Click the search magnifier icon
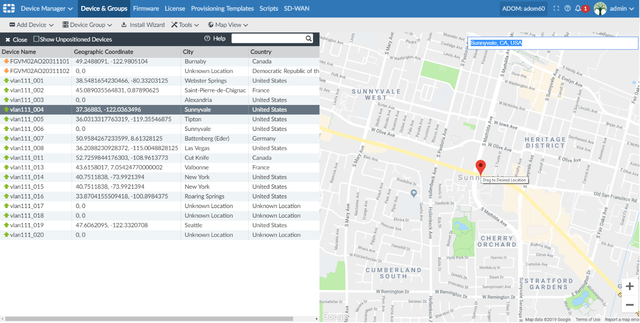The height and width of the screenshot is (323, 640). point(309,39)
